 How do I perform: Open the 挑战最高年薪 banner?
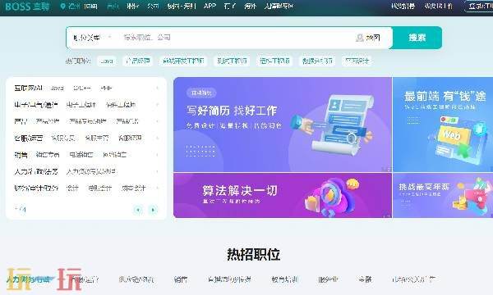click(443, 195)
